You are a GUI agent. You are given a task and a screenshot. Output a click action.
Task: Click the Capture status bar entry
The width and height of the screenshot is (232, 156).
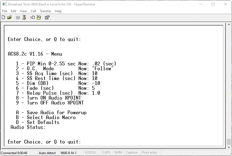[x=132, y=152]
